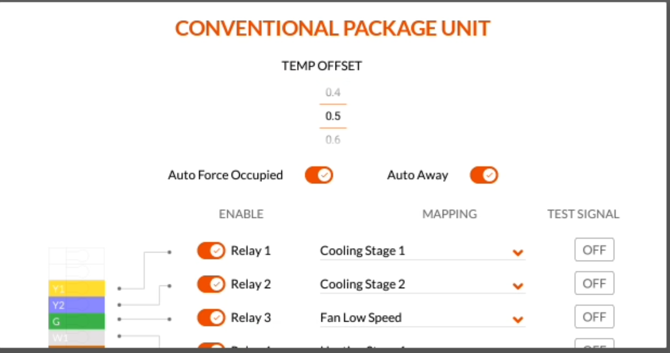This screenshot has width=670, height=353.
Task: Choose 0.6 in the temp offset wheel
Action: [x=333, y=139]
